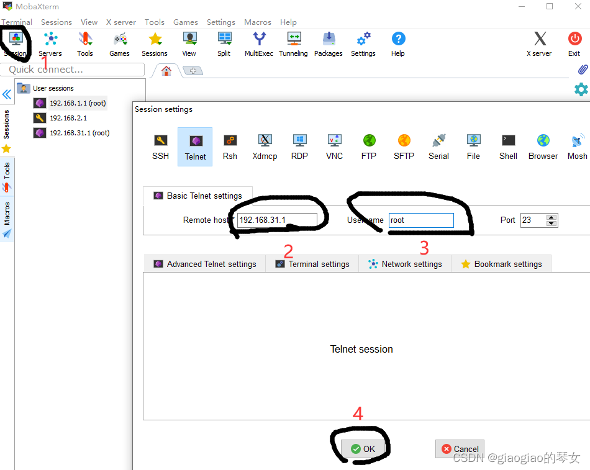Switch to Advanced Telnet settings tab
Screen dimensions: 590x470
[x=205, y=264]
